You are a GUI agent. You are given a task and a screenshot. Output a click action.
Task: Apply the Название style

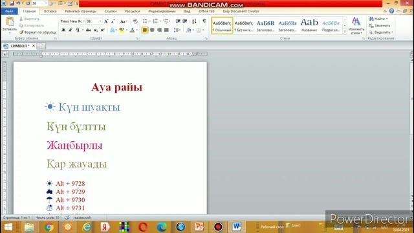tap(309, 26)
